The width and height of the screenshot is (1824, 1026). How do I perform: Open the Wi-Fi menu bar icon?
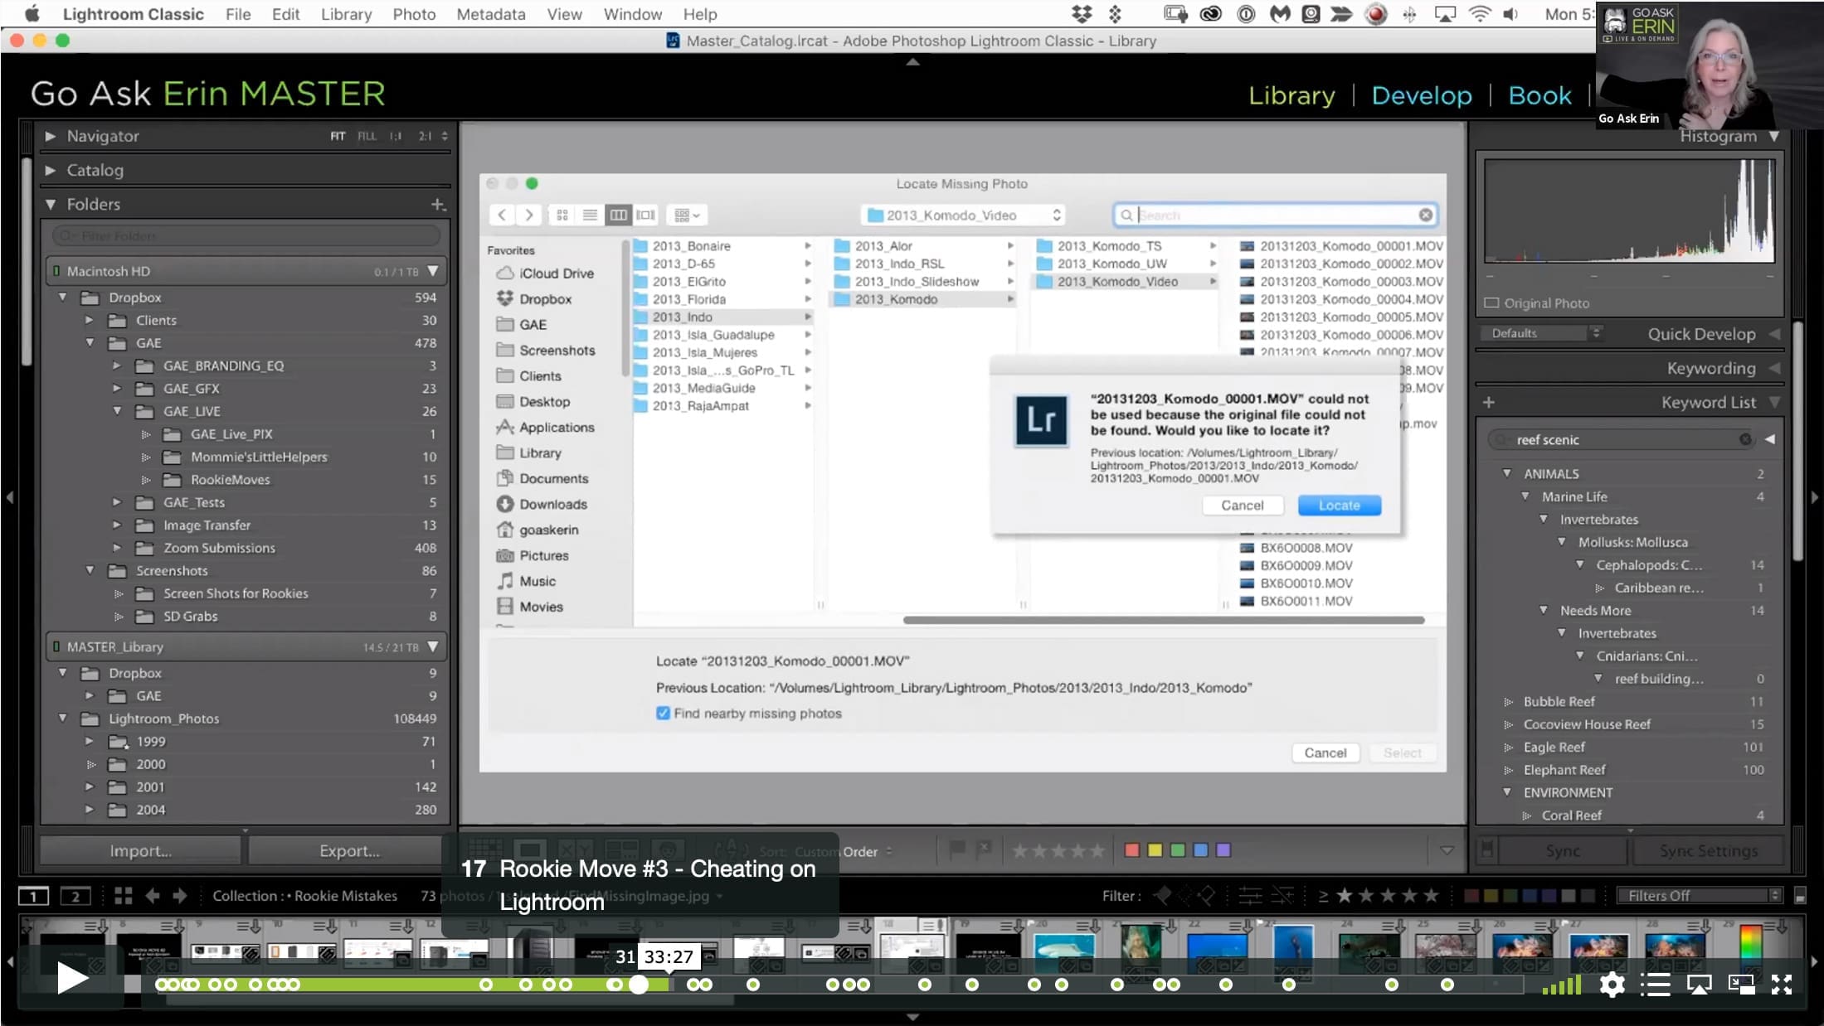point(1479,14)
